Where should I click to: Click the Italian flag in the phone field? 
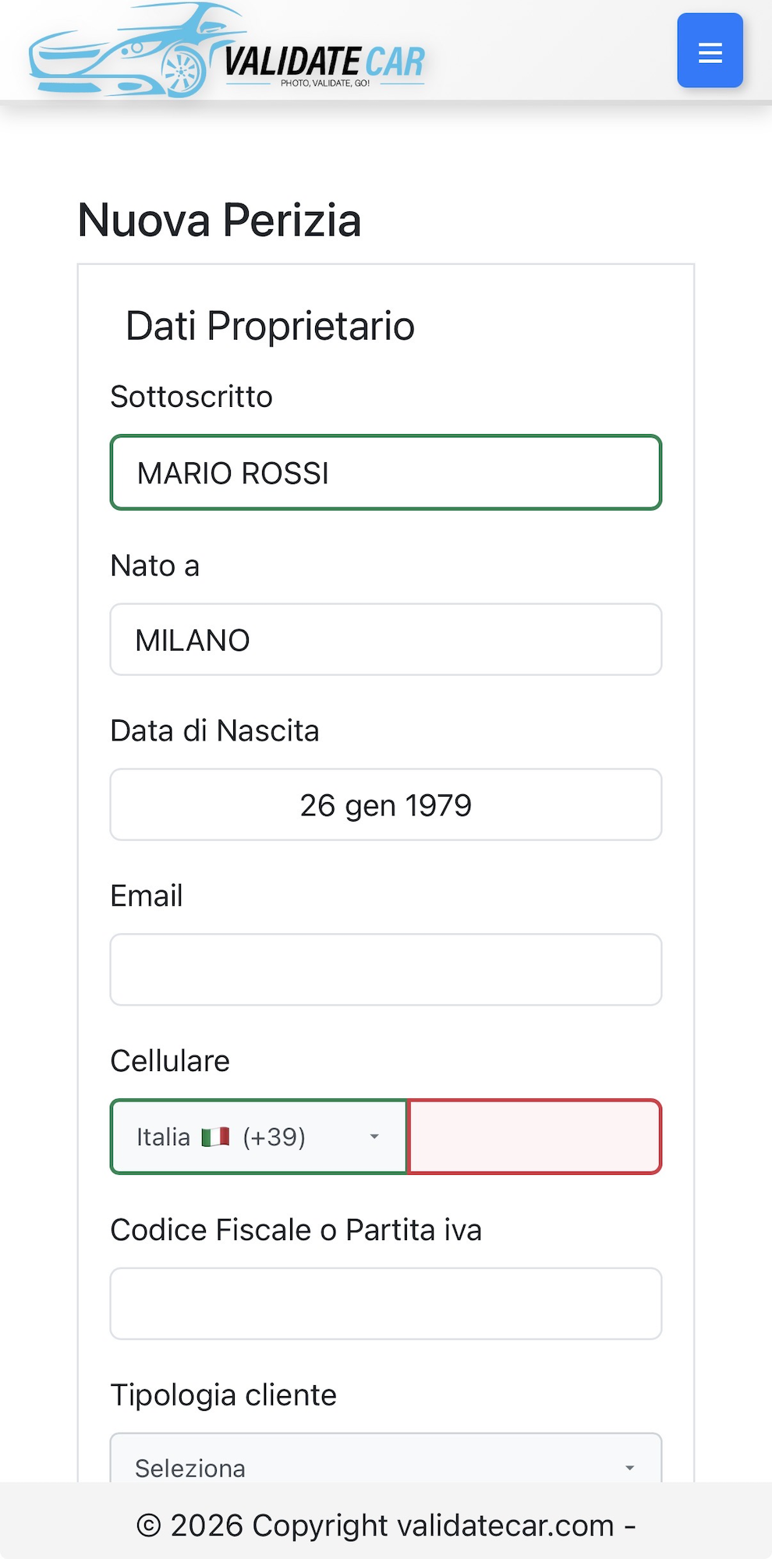[215, 1137]
